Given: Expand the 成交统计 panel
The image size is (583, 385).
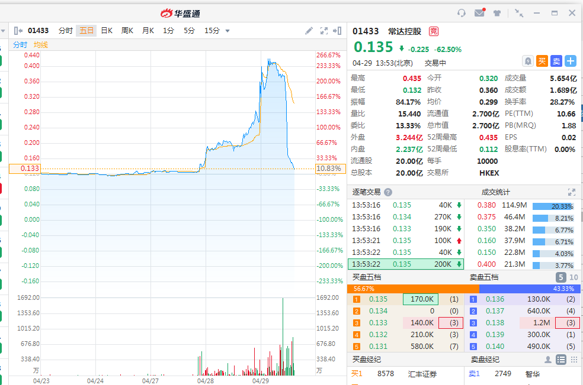Looking at the screenshot, I should pos(572,192).
